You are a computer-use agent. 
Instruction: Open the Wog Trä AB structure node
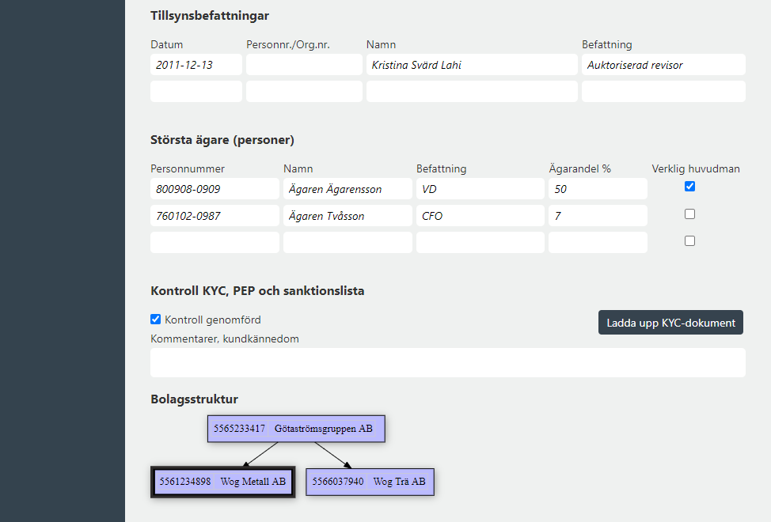(370, 482)
